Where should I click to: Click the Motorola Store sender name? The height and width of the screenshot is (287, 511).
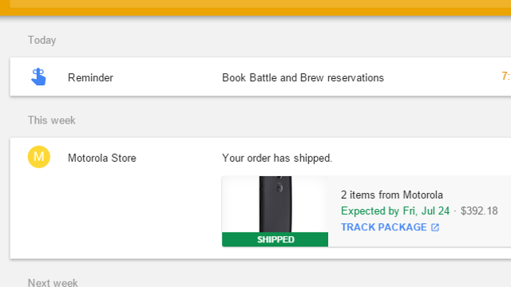pos(102,158)
